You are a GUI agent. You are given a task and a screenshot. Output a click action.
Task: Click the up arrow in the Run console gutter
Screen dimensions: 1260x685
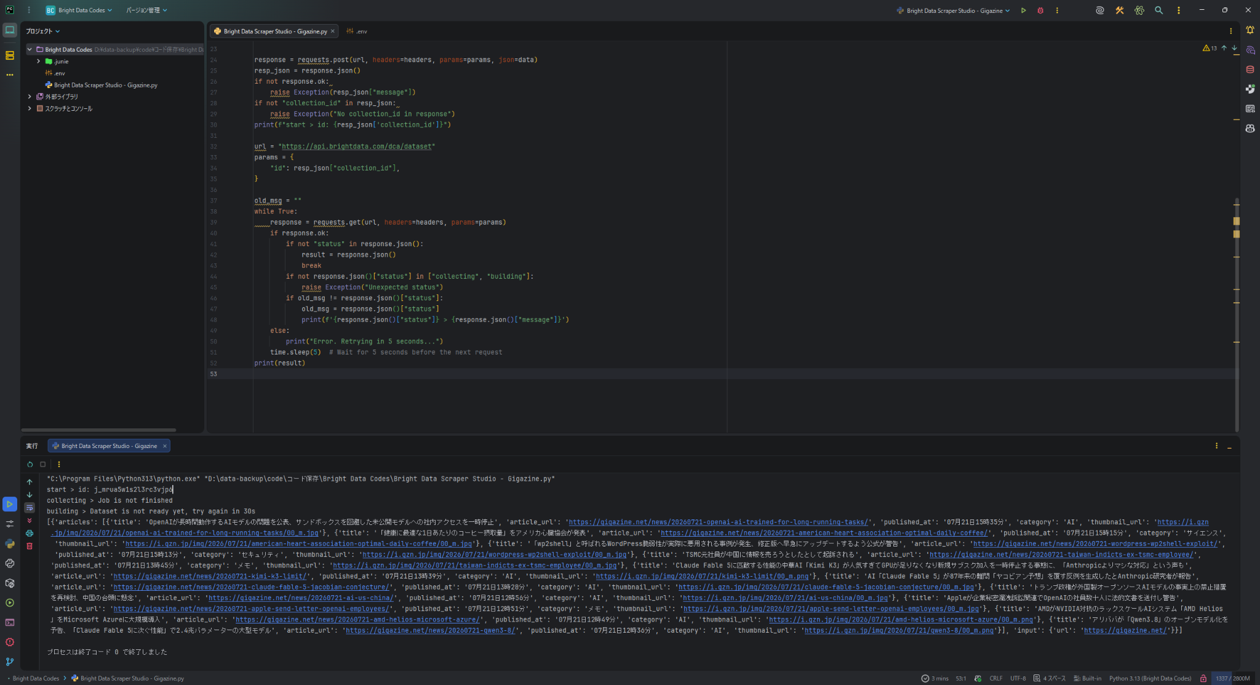click(30, 482)
